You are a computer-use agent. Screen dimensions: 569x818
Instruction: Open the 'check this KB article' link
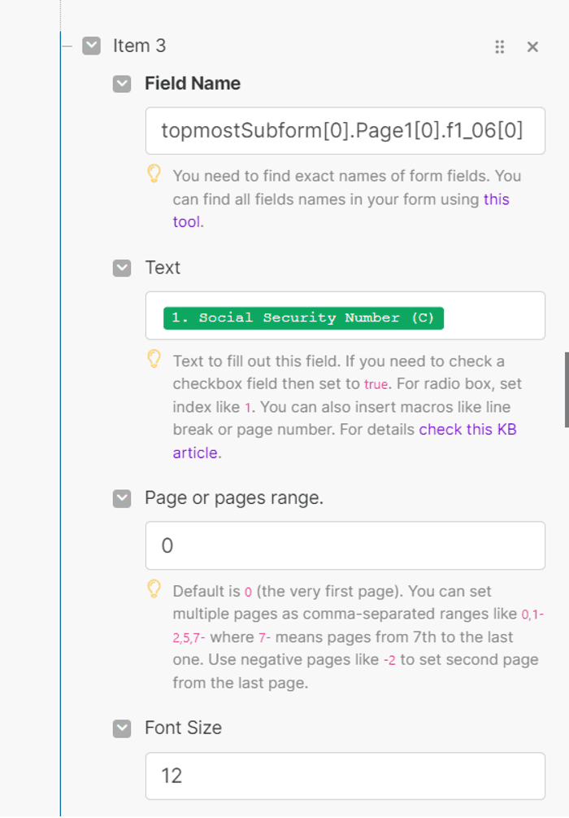point(345,441)
